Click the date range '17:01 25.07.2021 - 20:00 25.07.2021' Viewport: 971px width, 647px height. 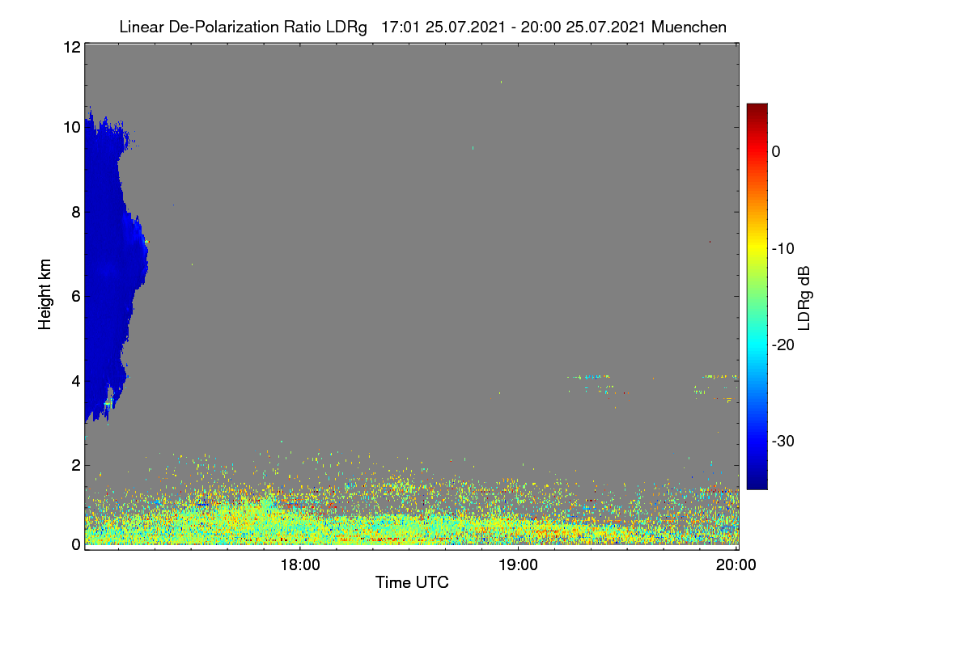(512, 27)
